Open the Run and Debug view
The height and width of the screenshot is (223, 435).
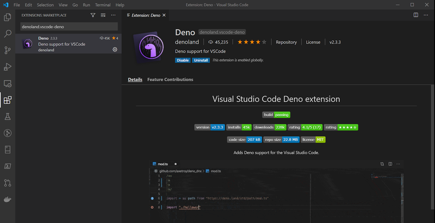(x=8, y=67)
